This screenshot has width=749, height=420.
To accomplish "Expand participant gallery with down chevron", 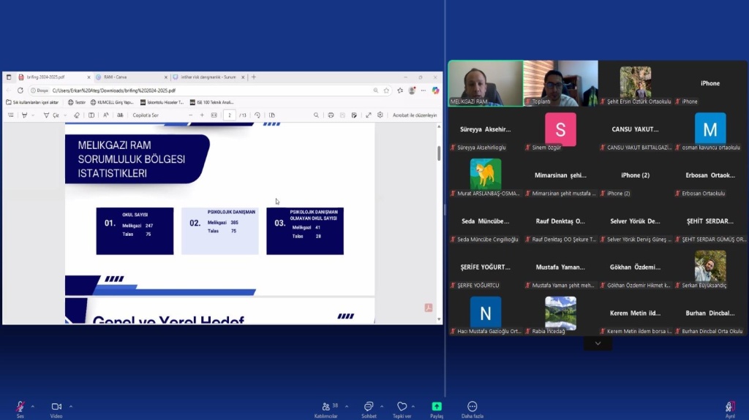I will pos(598,343).
